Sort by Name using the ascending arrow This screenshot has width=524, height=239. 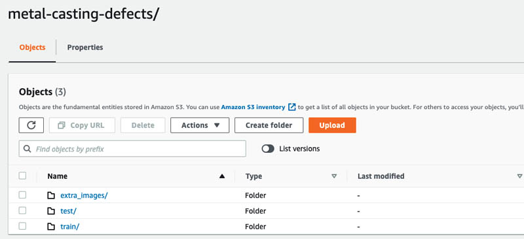pyautogui.click(x=222, y=176)
